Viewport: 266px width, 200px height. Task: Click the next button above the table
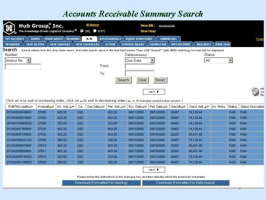coord(154,92)
